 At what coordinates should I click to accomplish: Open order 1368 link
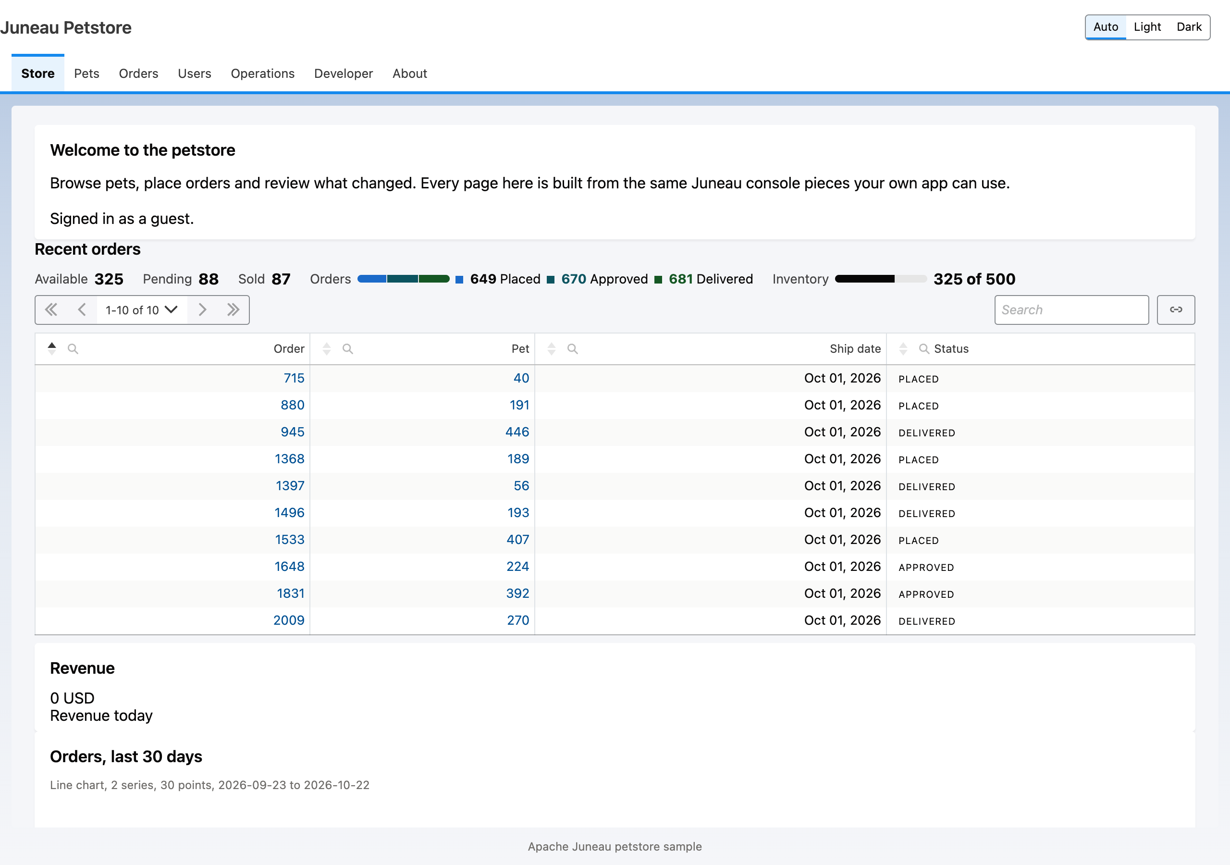pos(289,459)
